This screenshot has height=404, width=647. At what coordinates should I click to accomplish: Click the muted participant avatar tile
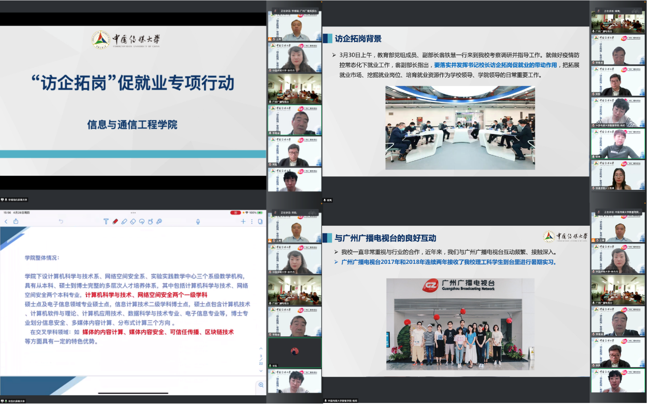294,352
